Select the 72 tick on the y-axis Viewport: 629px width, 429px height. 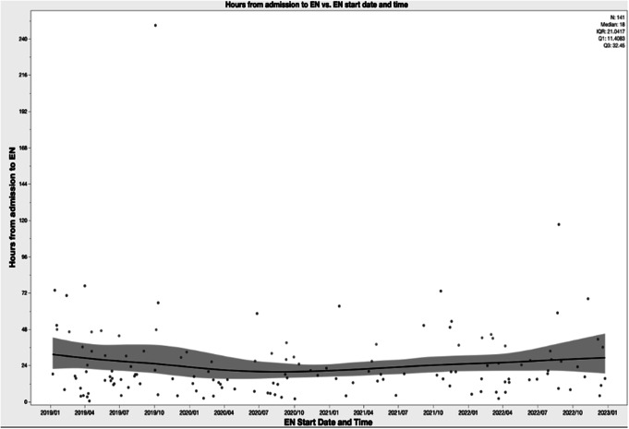pyautogui.click(x=27, y=292)
